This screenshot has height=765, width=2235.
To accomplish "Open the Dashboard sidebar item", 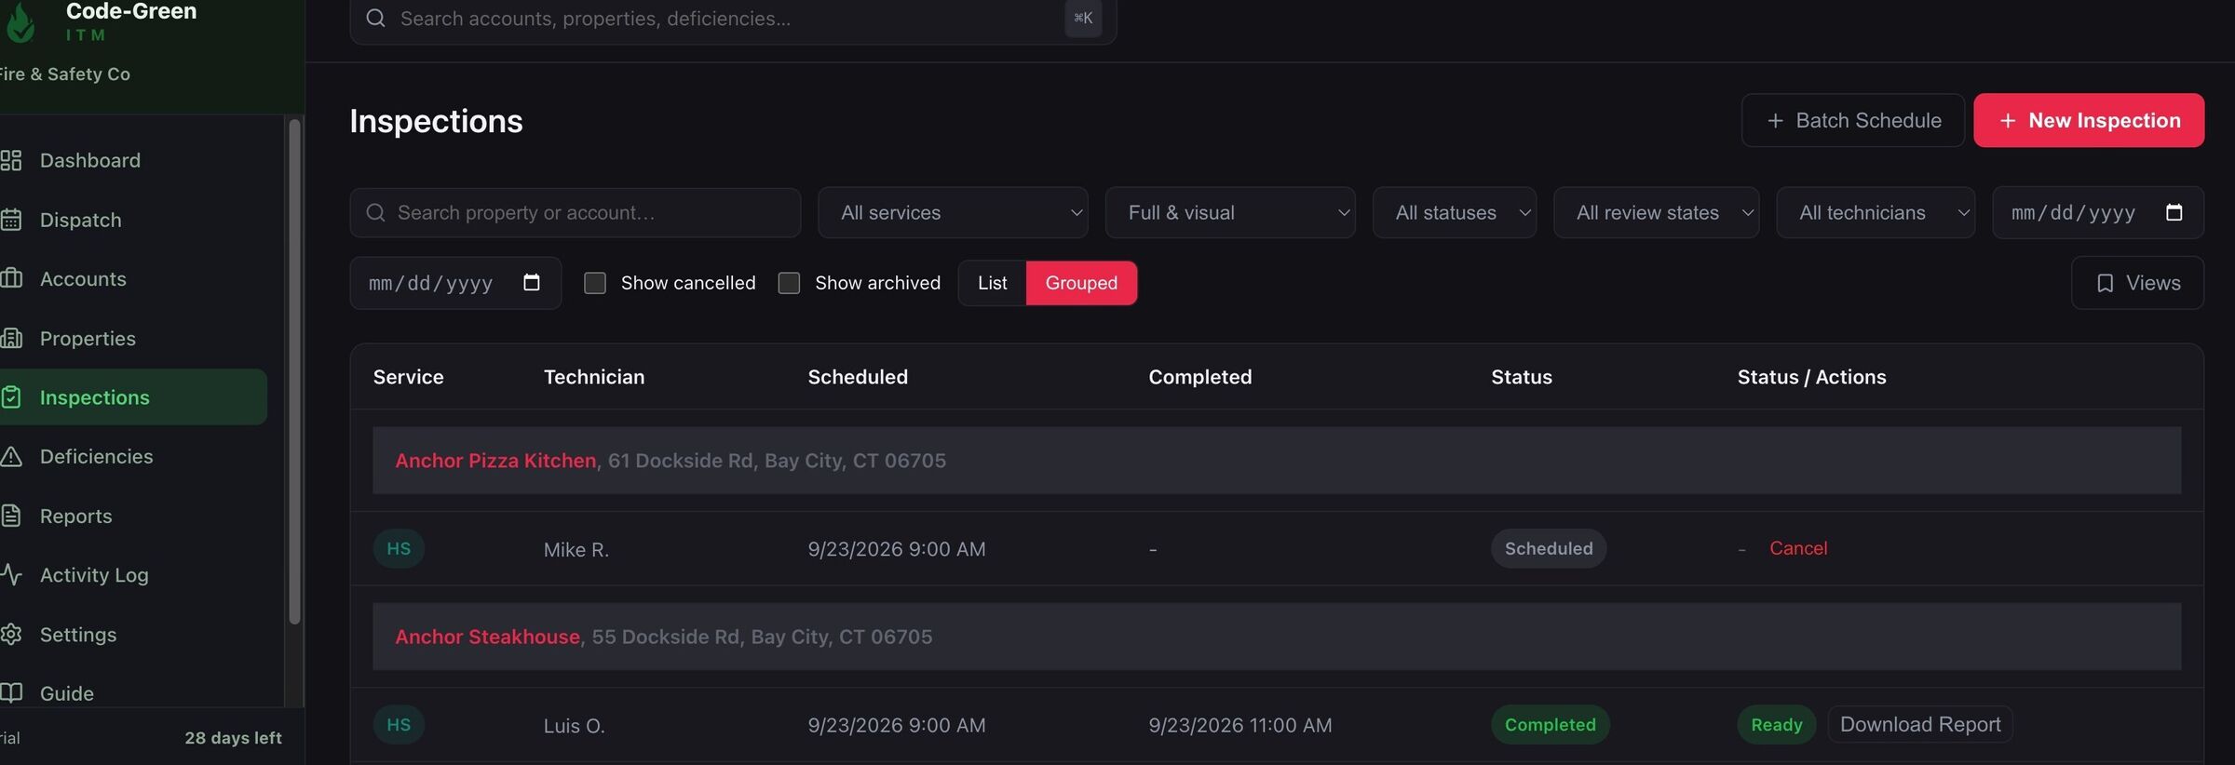I will (x=133, y=160).
